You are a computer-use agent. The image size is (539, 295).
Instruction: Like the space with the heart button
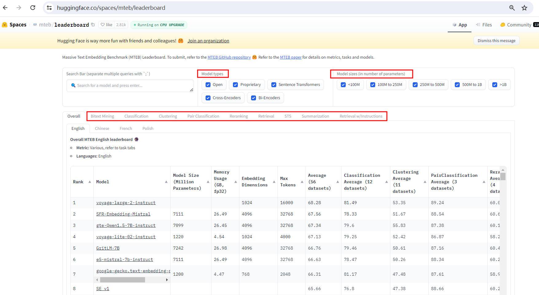[106, 25]
